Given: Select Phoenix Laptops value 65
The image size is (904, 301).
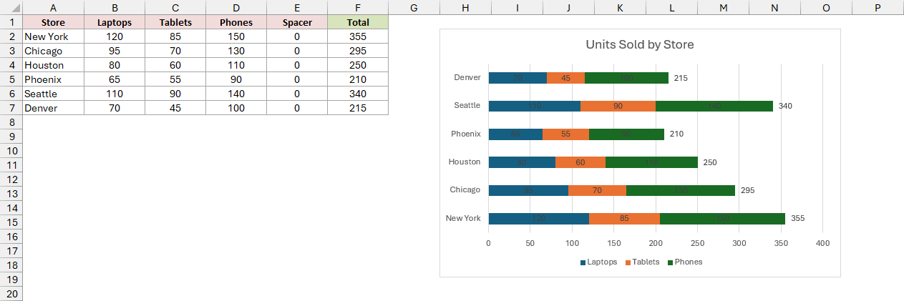Looking at the screenshot, I should [115, 79].
